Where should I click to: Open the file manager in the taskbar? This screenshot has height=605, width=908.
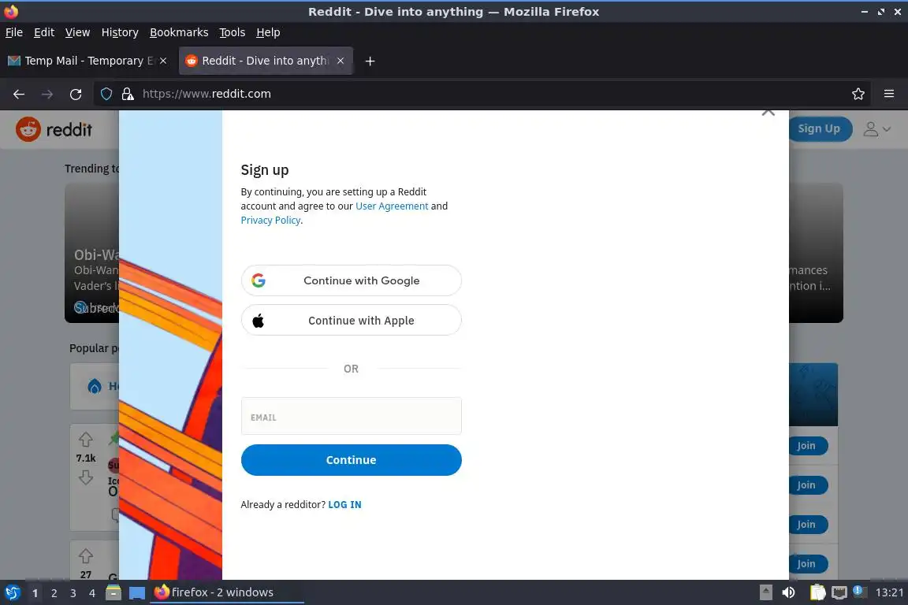tap(113, 592)
